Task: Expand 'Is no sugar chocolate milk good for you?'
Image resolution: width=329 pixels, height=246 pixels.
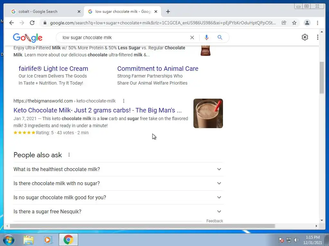Action: pos(118,197)
